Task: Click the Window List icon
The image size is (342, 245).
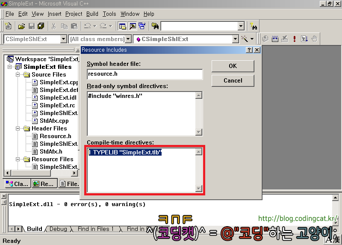Action: (x=142, y=26)
